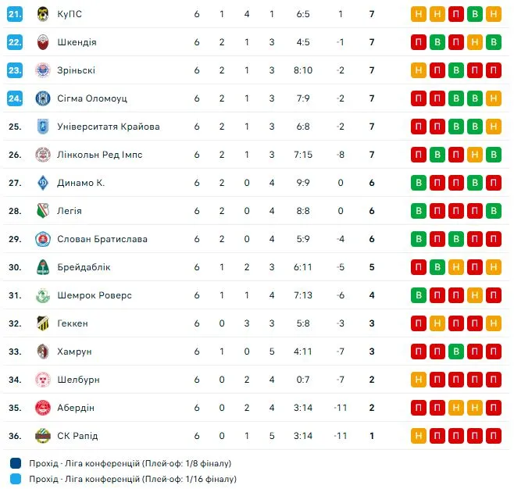The width and height of the screenshot is (514, 489).
Task: Click the dark blue 1/8 final legend swatch
Action: tap(16, 462)
